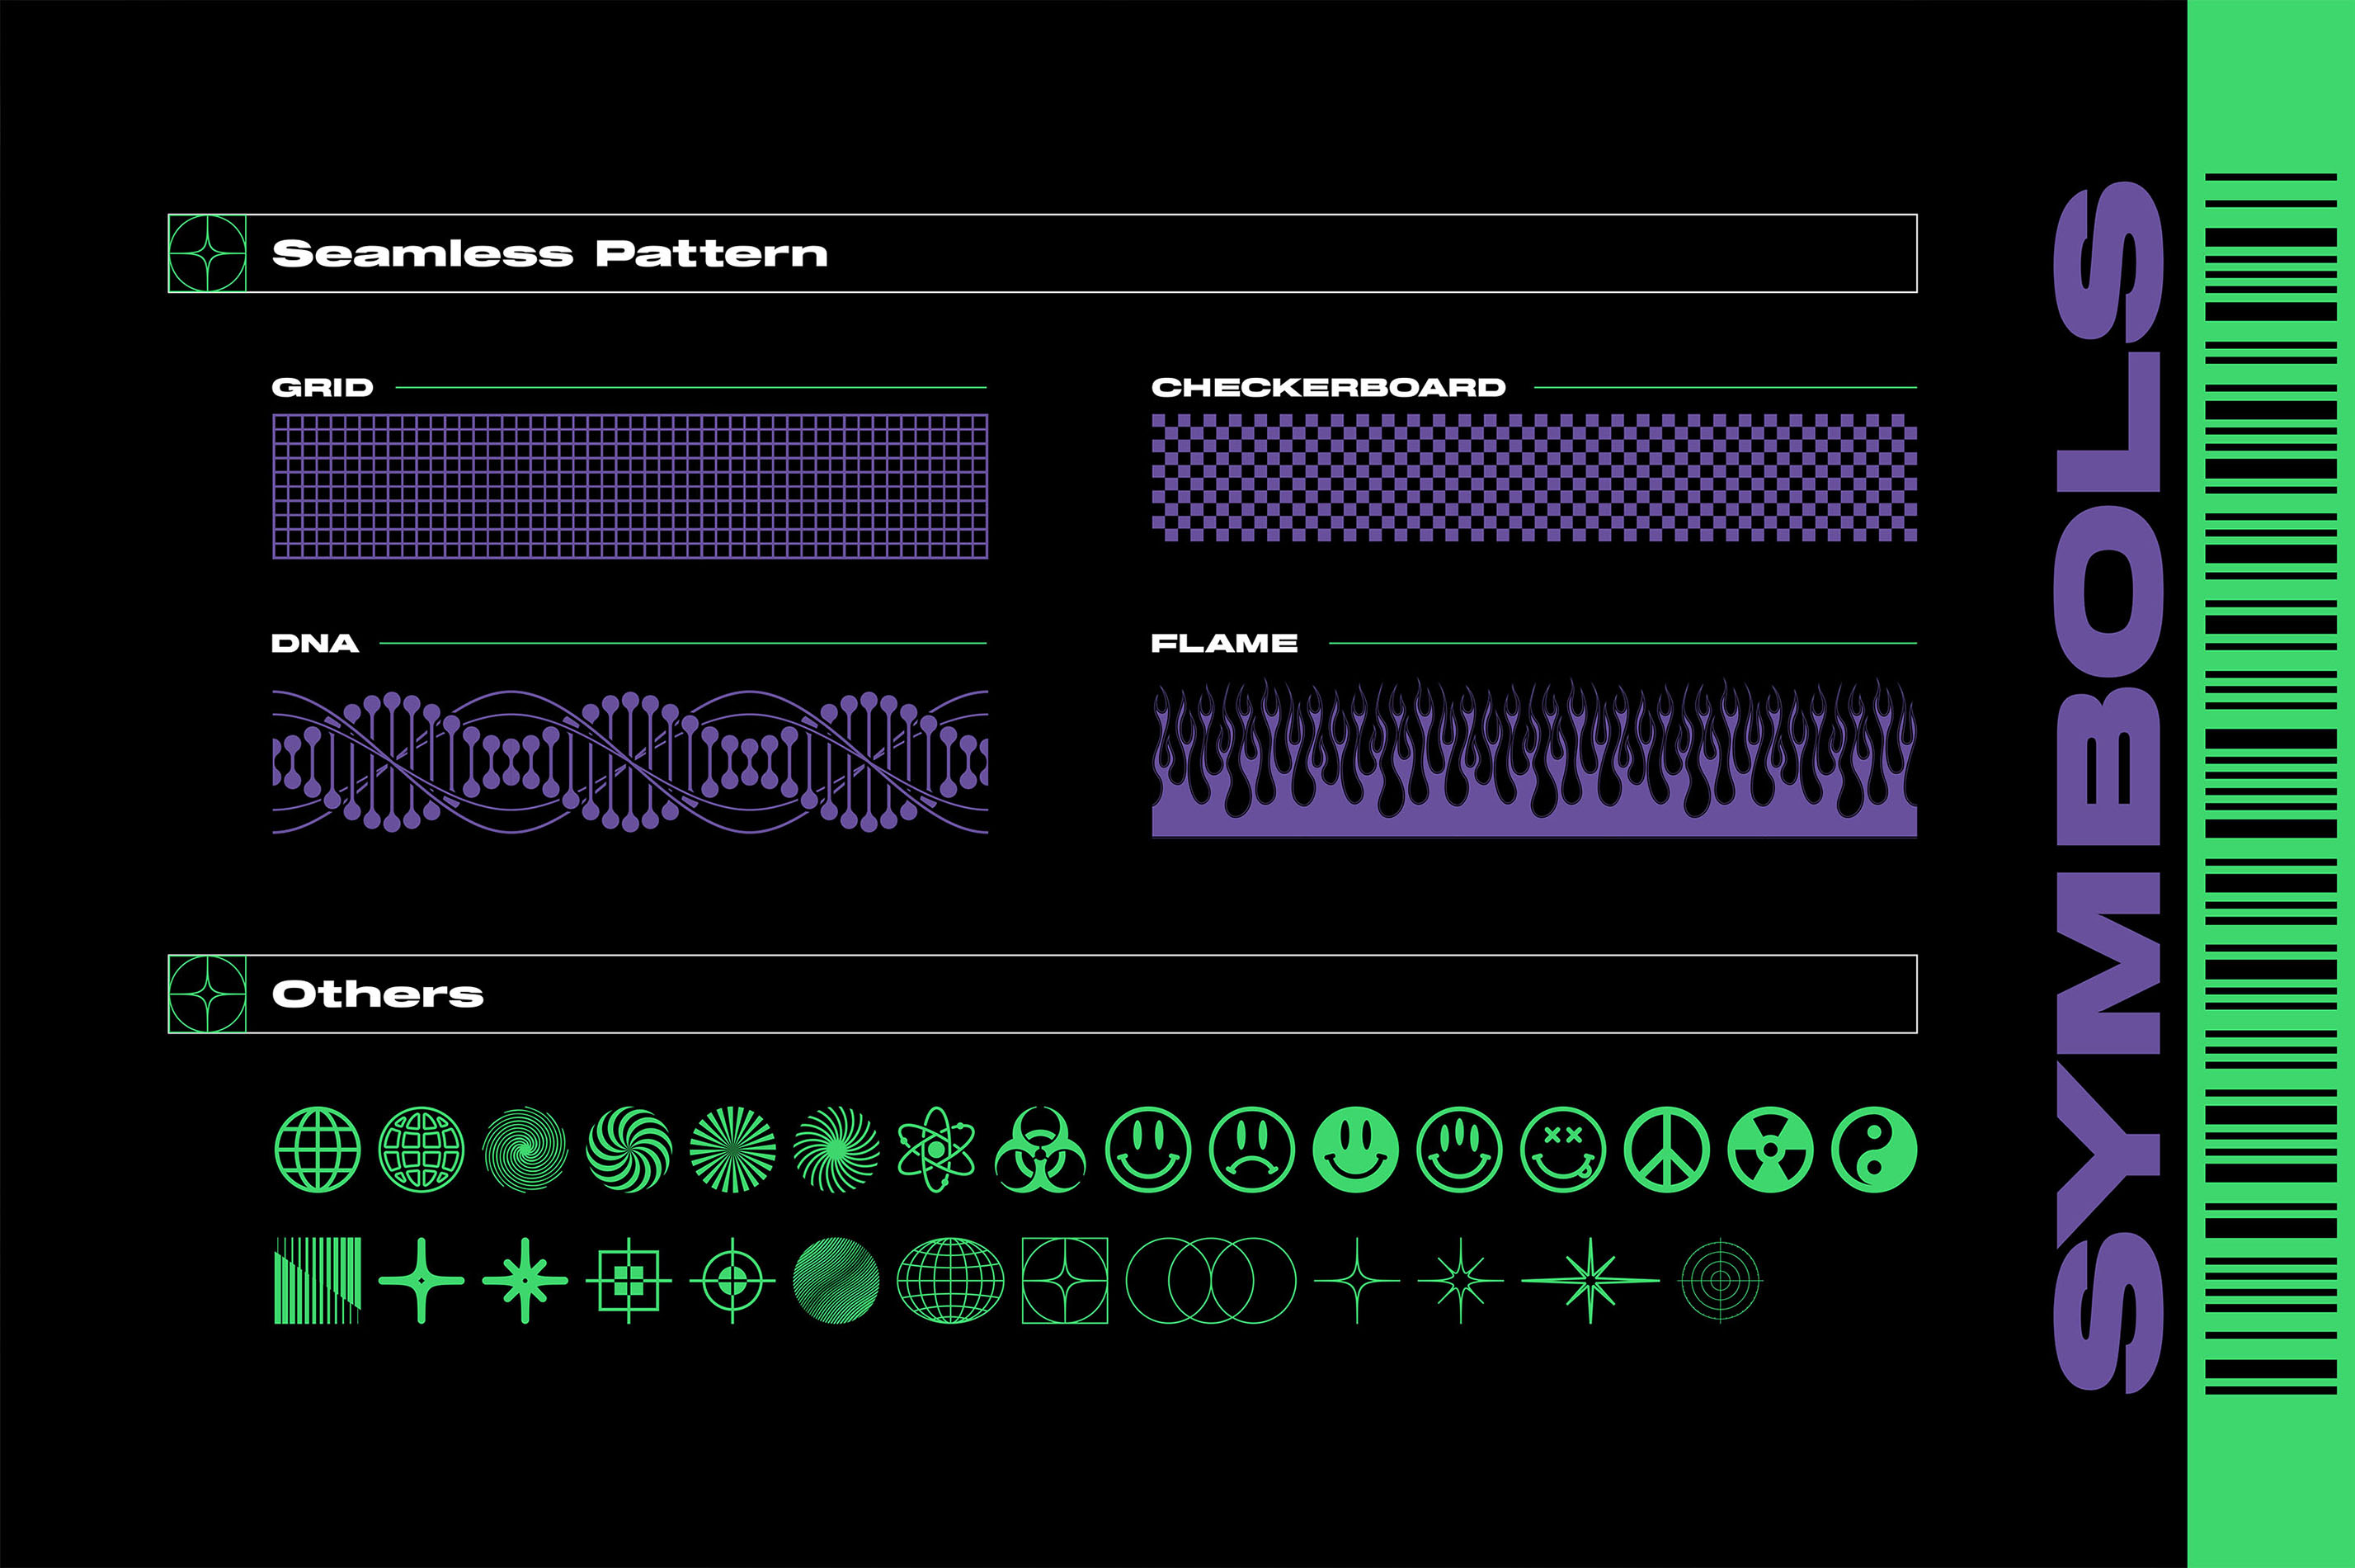Click the outlined two-eyed smiley face icon
Viewport: 2355px width, 1568px height.
click(x=1148, y=1149)
